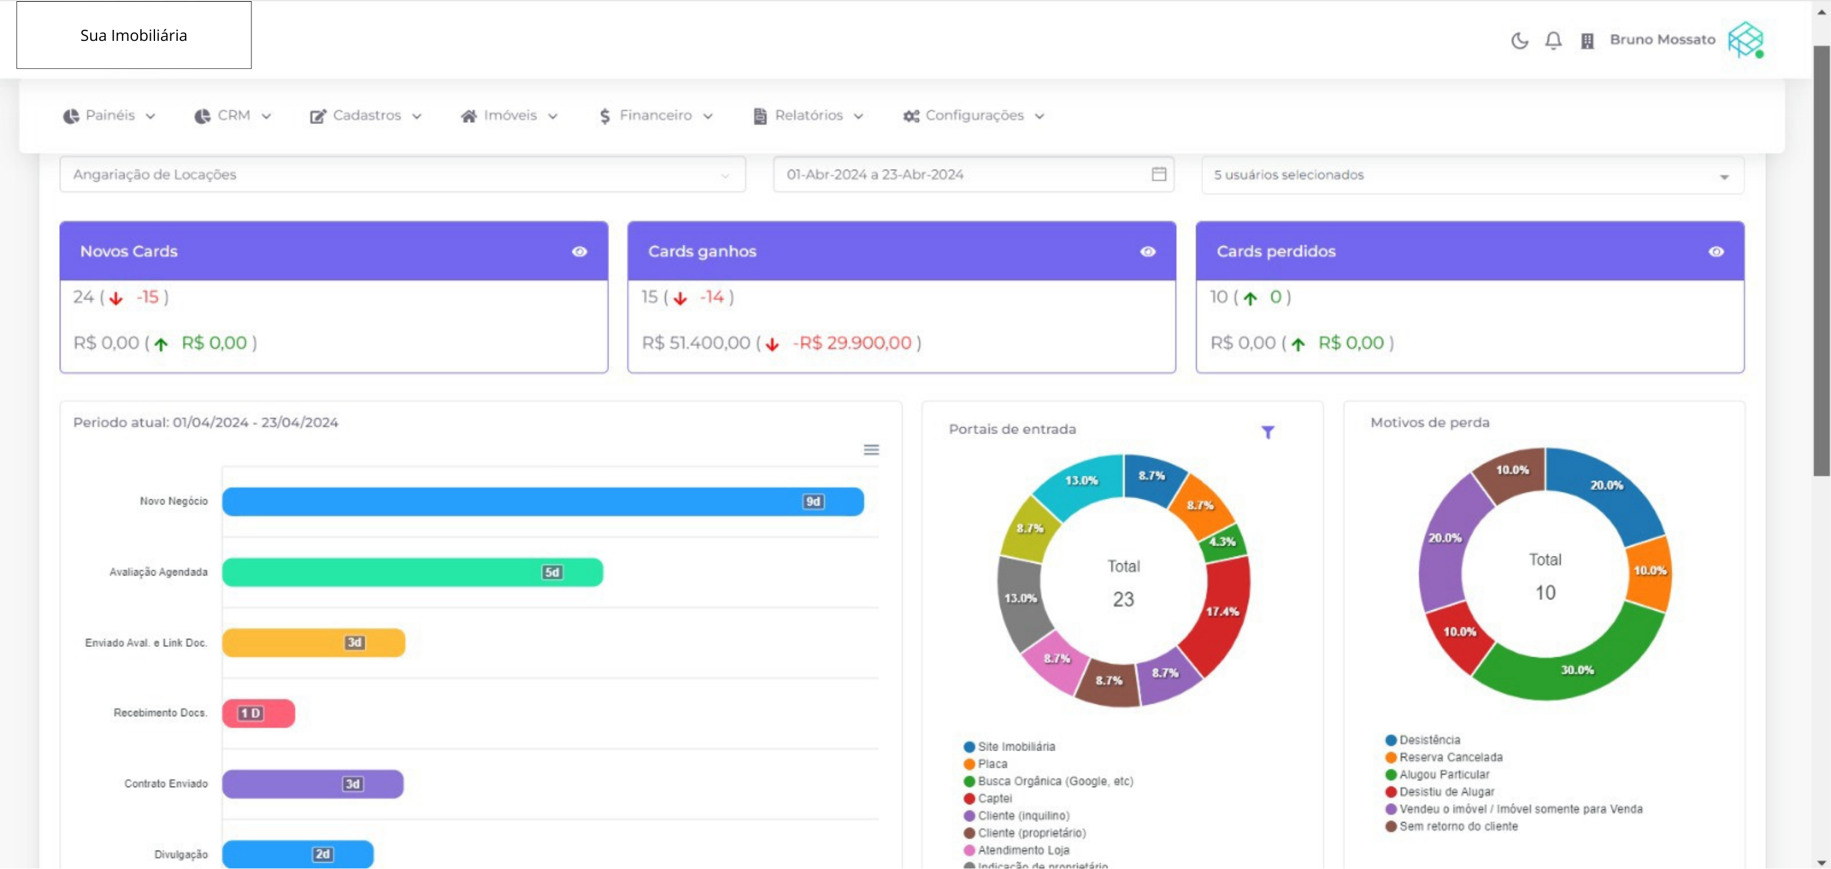Viewport: 1831px width, 869px height.
Task: Toggle visibility eye on Cards ganhos
Action: (1147, 251)
